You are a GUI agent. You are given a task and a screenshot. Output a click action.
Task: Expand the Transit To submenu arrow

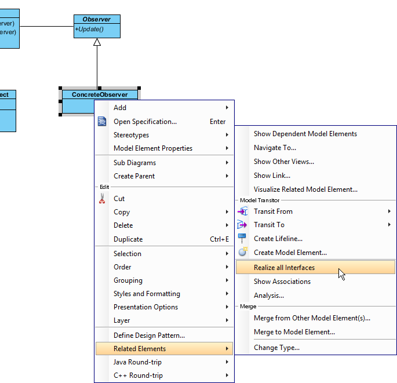(x=389, y=225)
